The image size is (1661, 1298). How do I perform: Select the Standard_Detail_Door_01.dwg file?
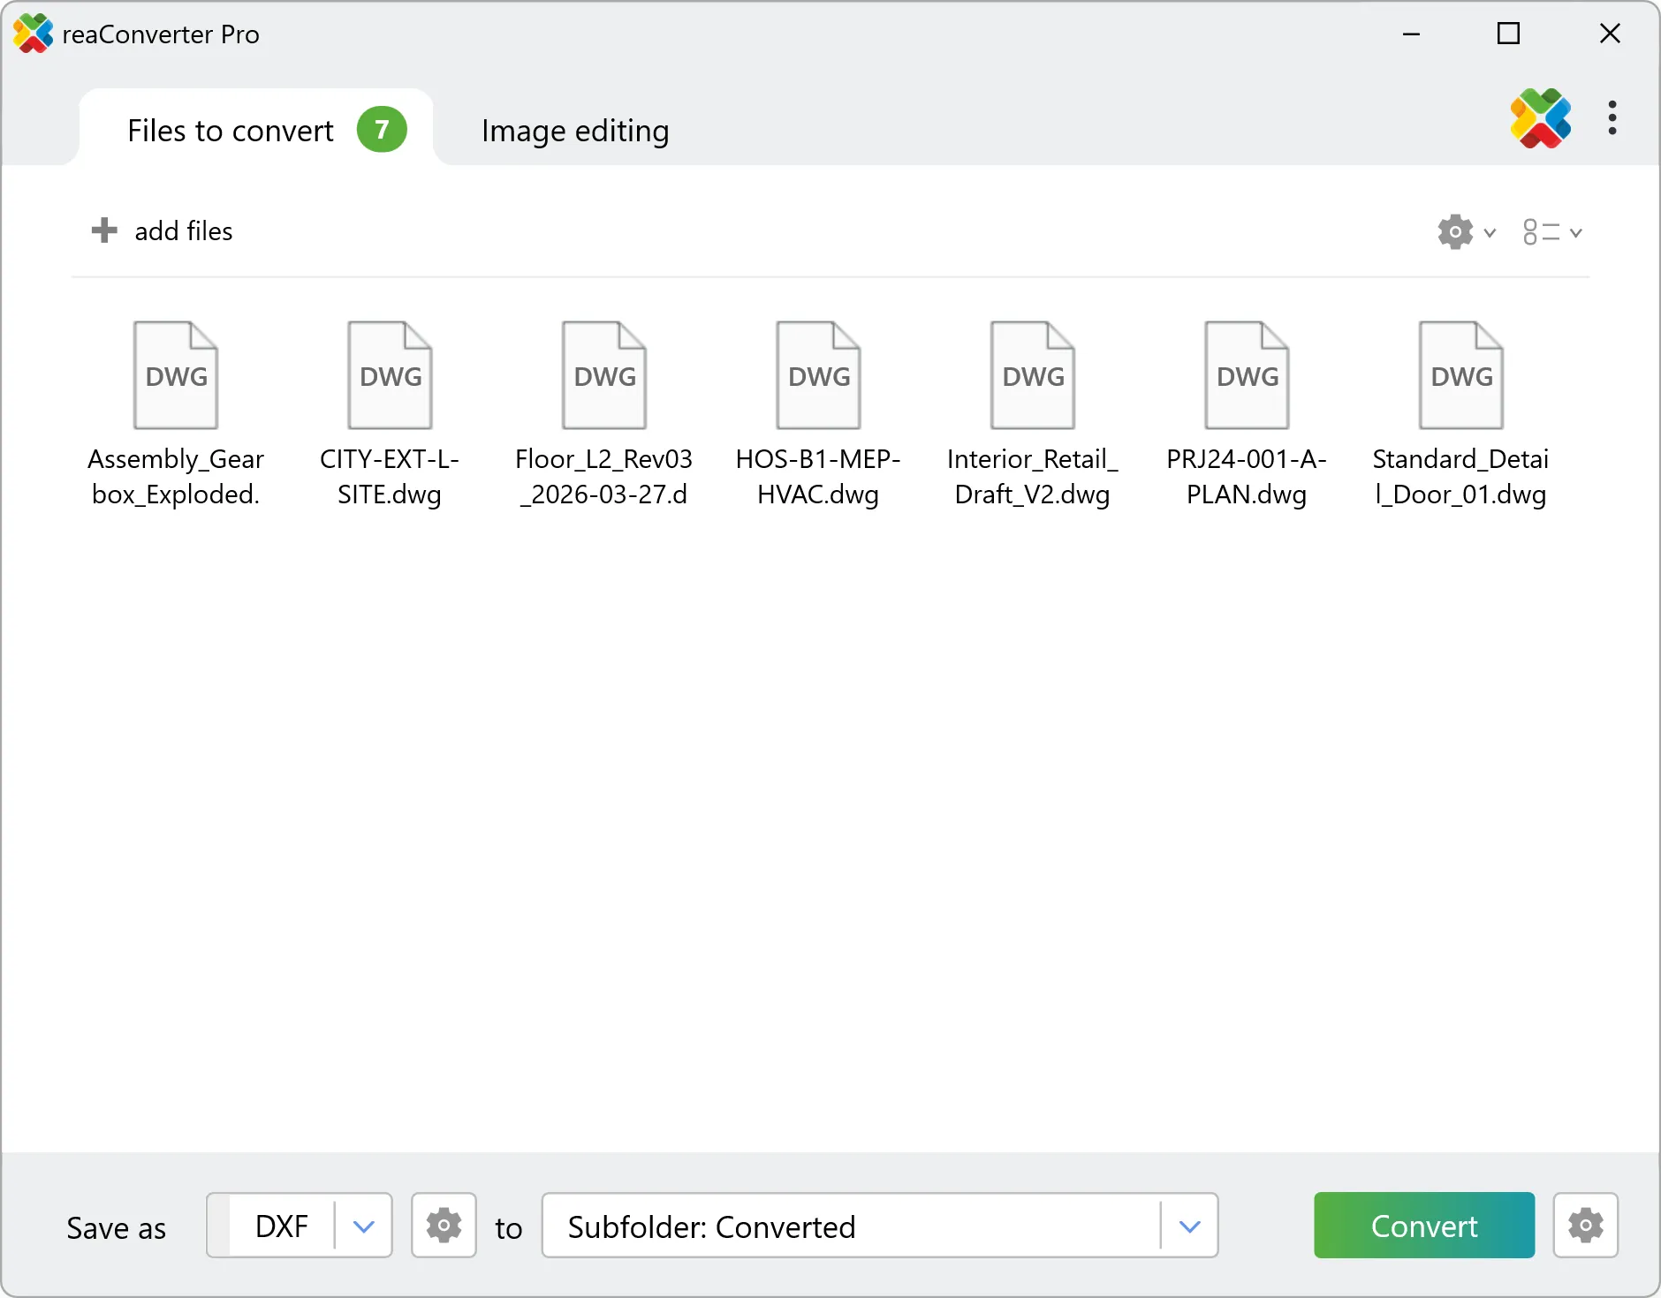[1460, 374]
